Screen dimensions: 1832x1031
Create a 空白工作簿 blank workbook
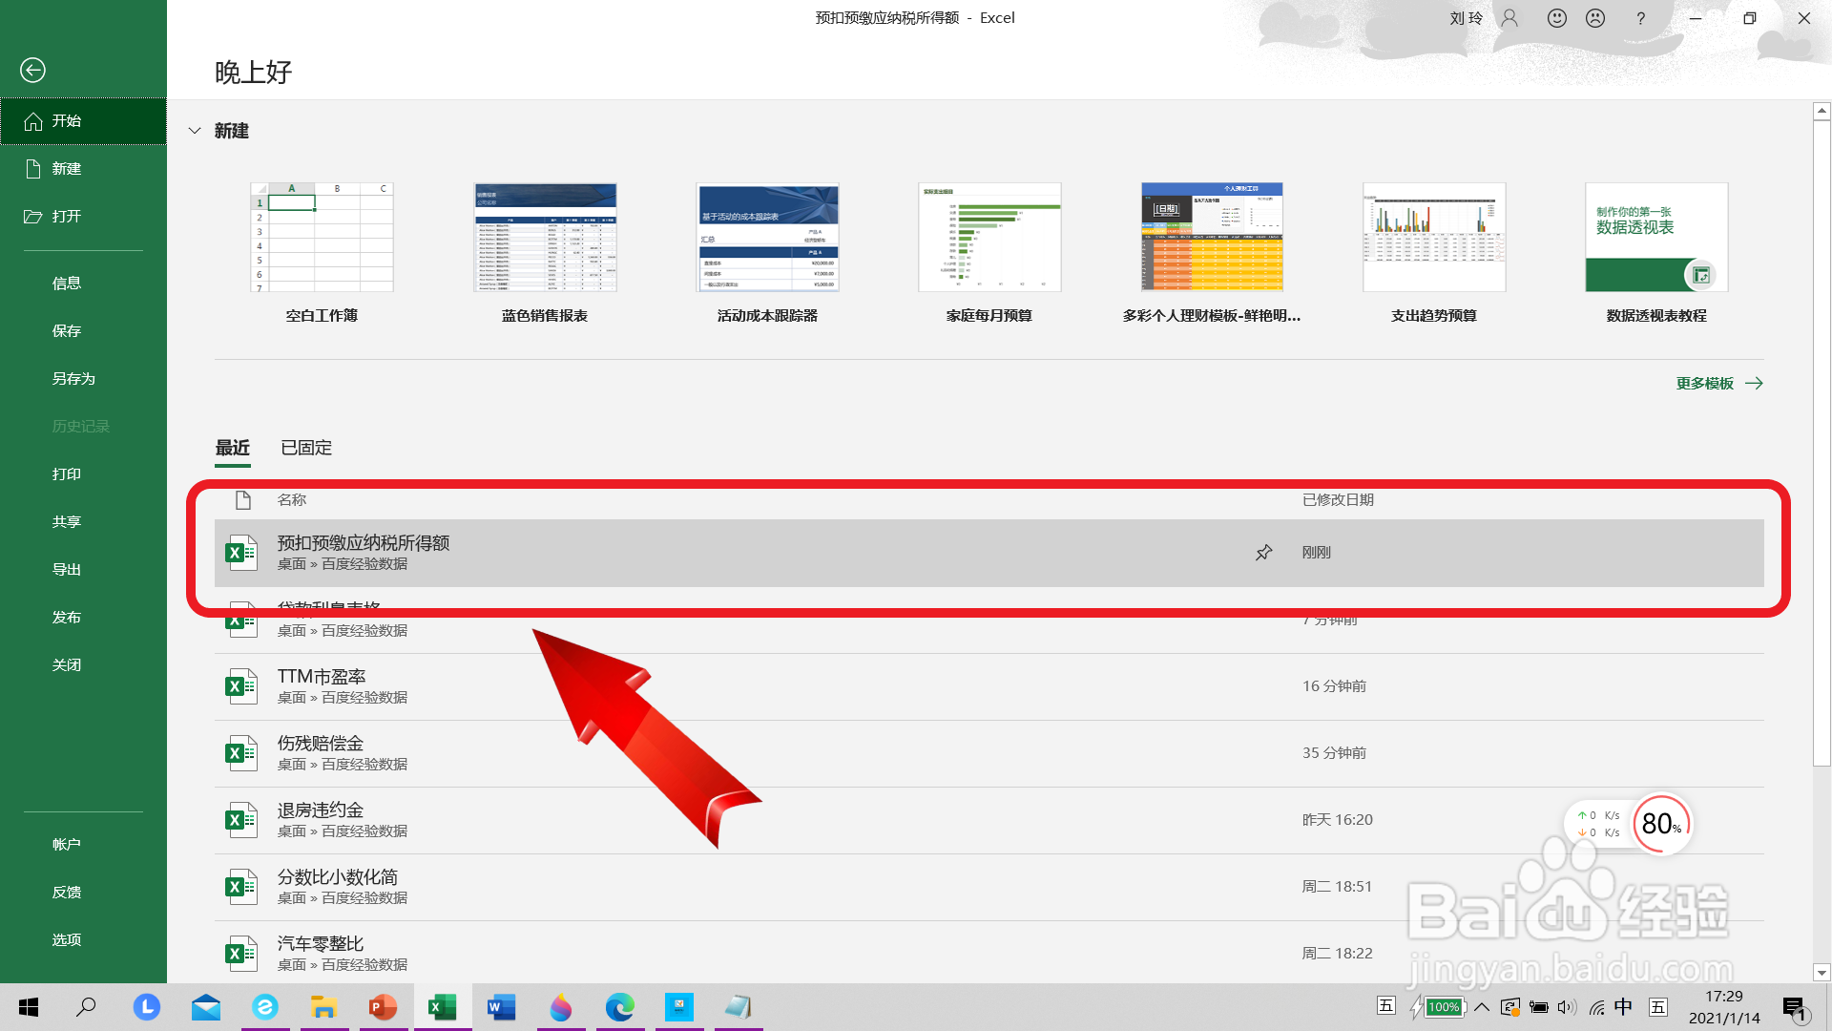pos(322,253)
